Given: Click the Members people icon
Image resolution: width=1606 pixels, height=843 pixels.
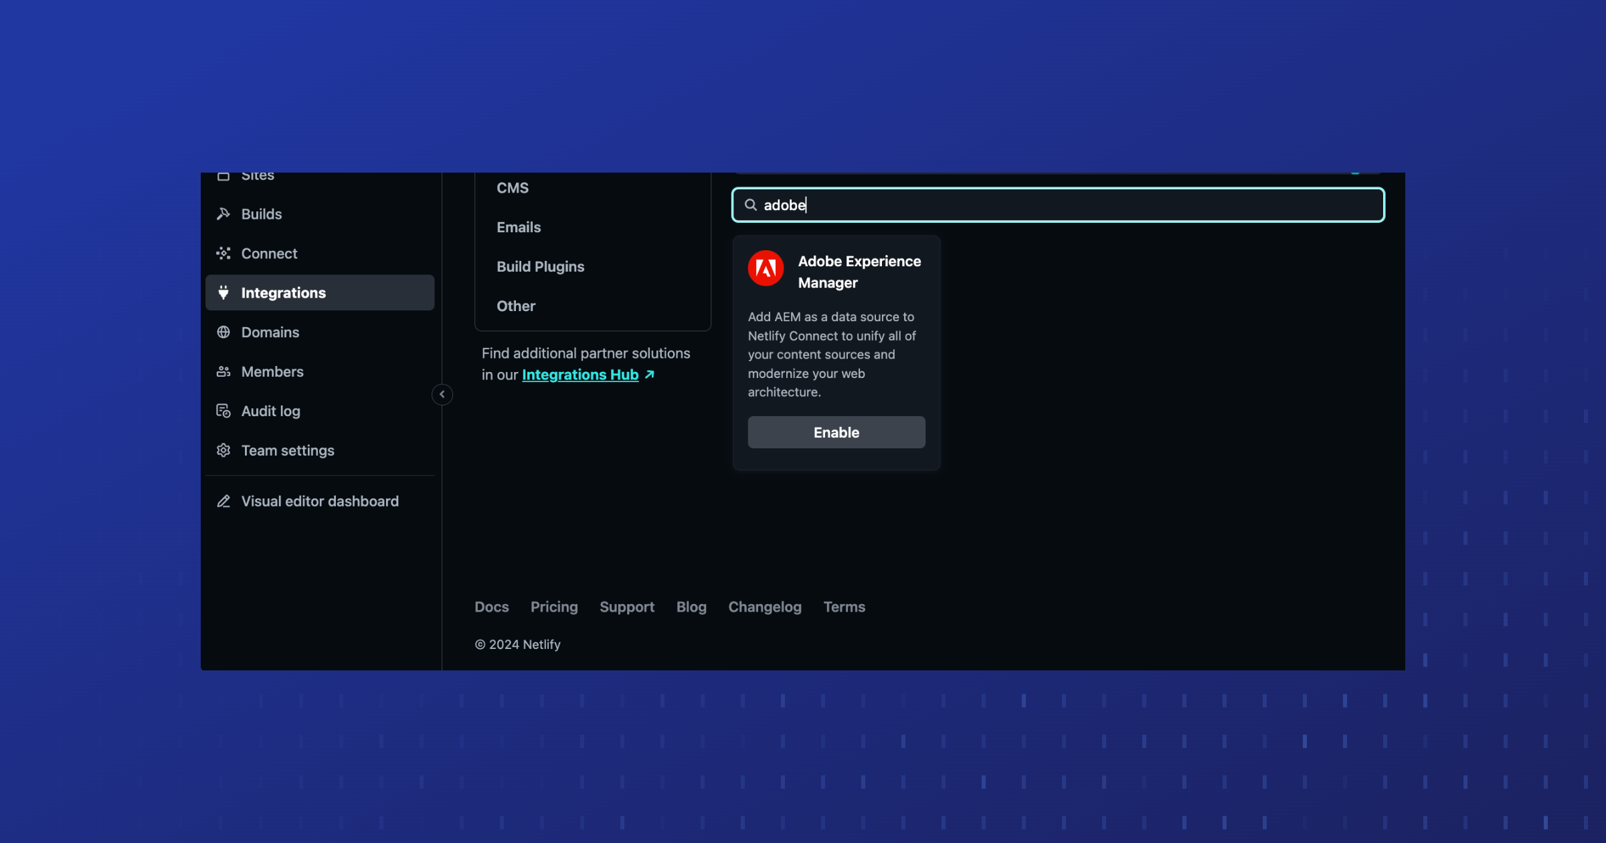Looking at the screenshot, I should pos(224,372).
